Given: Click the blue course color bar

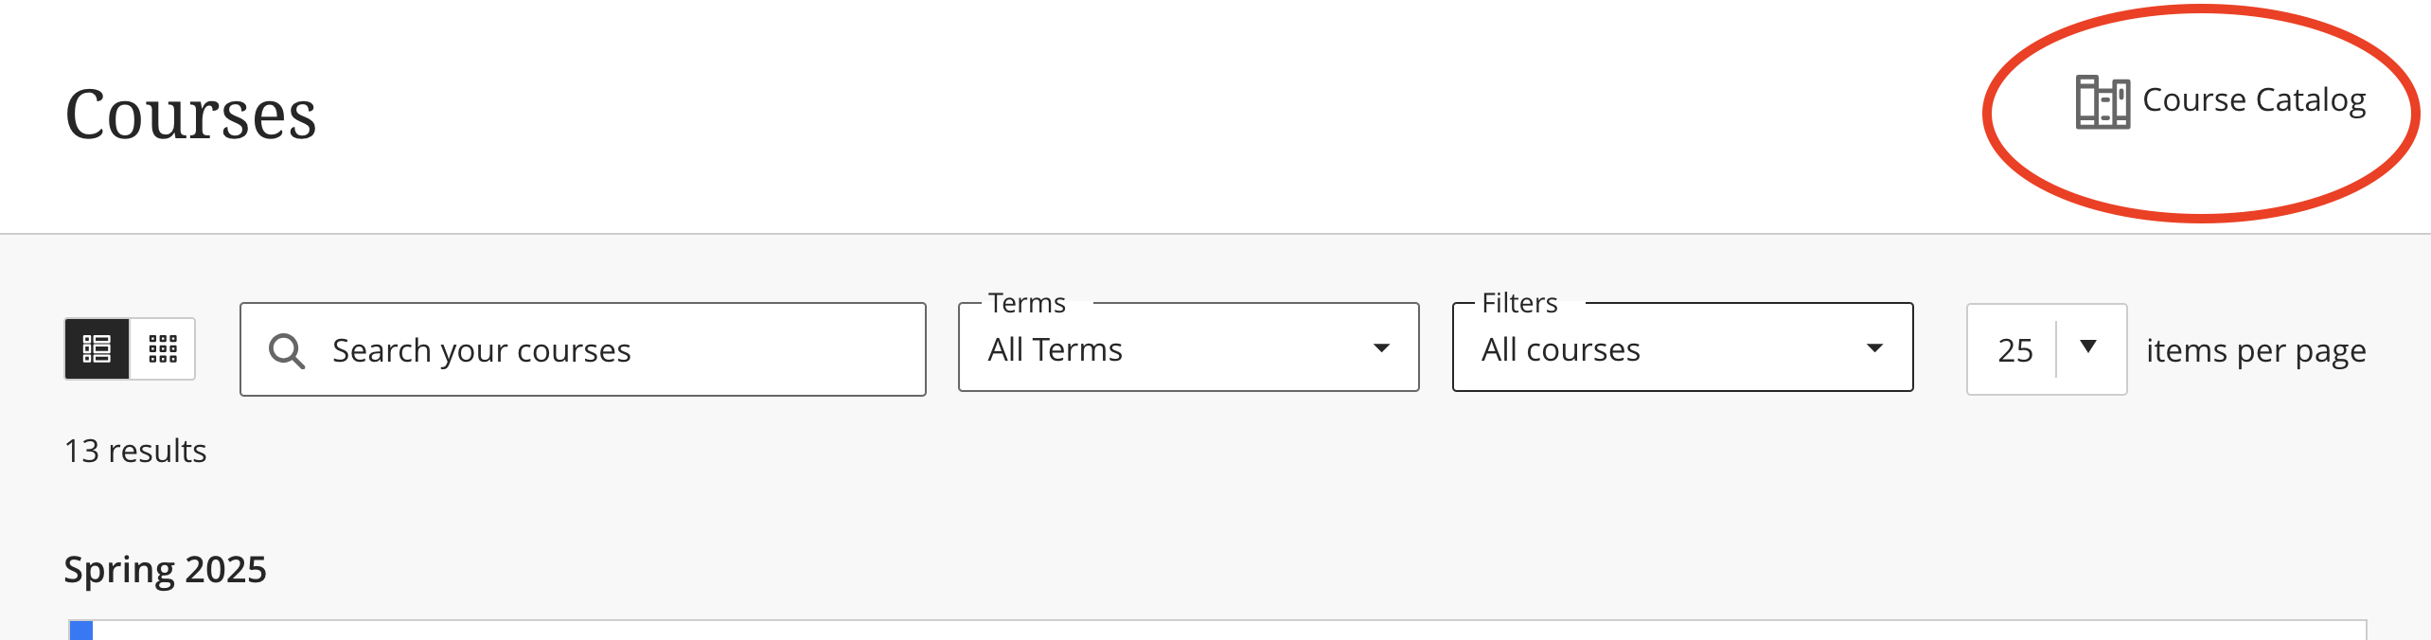Looking at the screenshot, I should coord(81,631).
